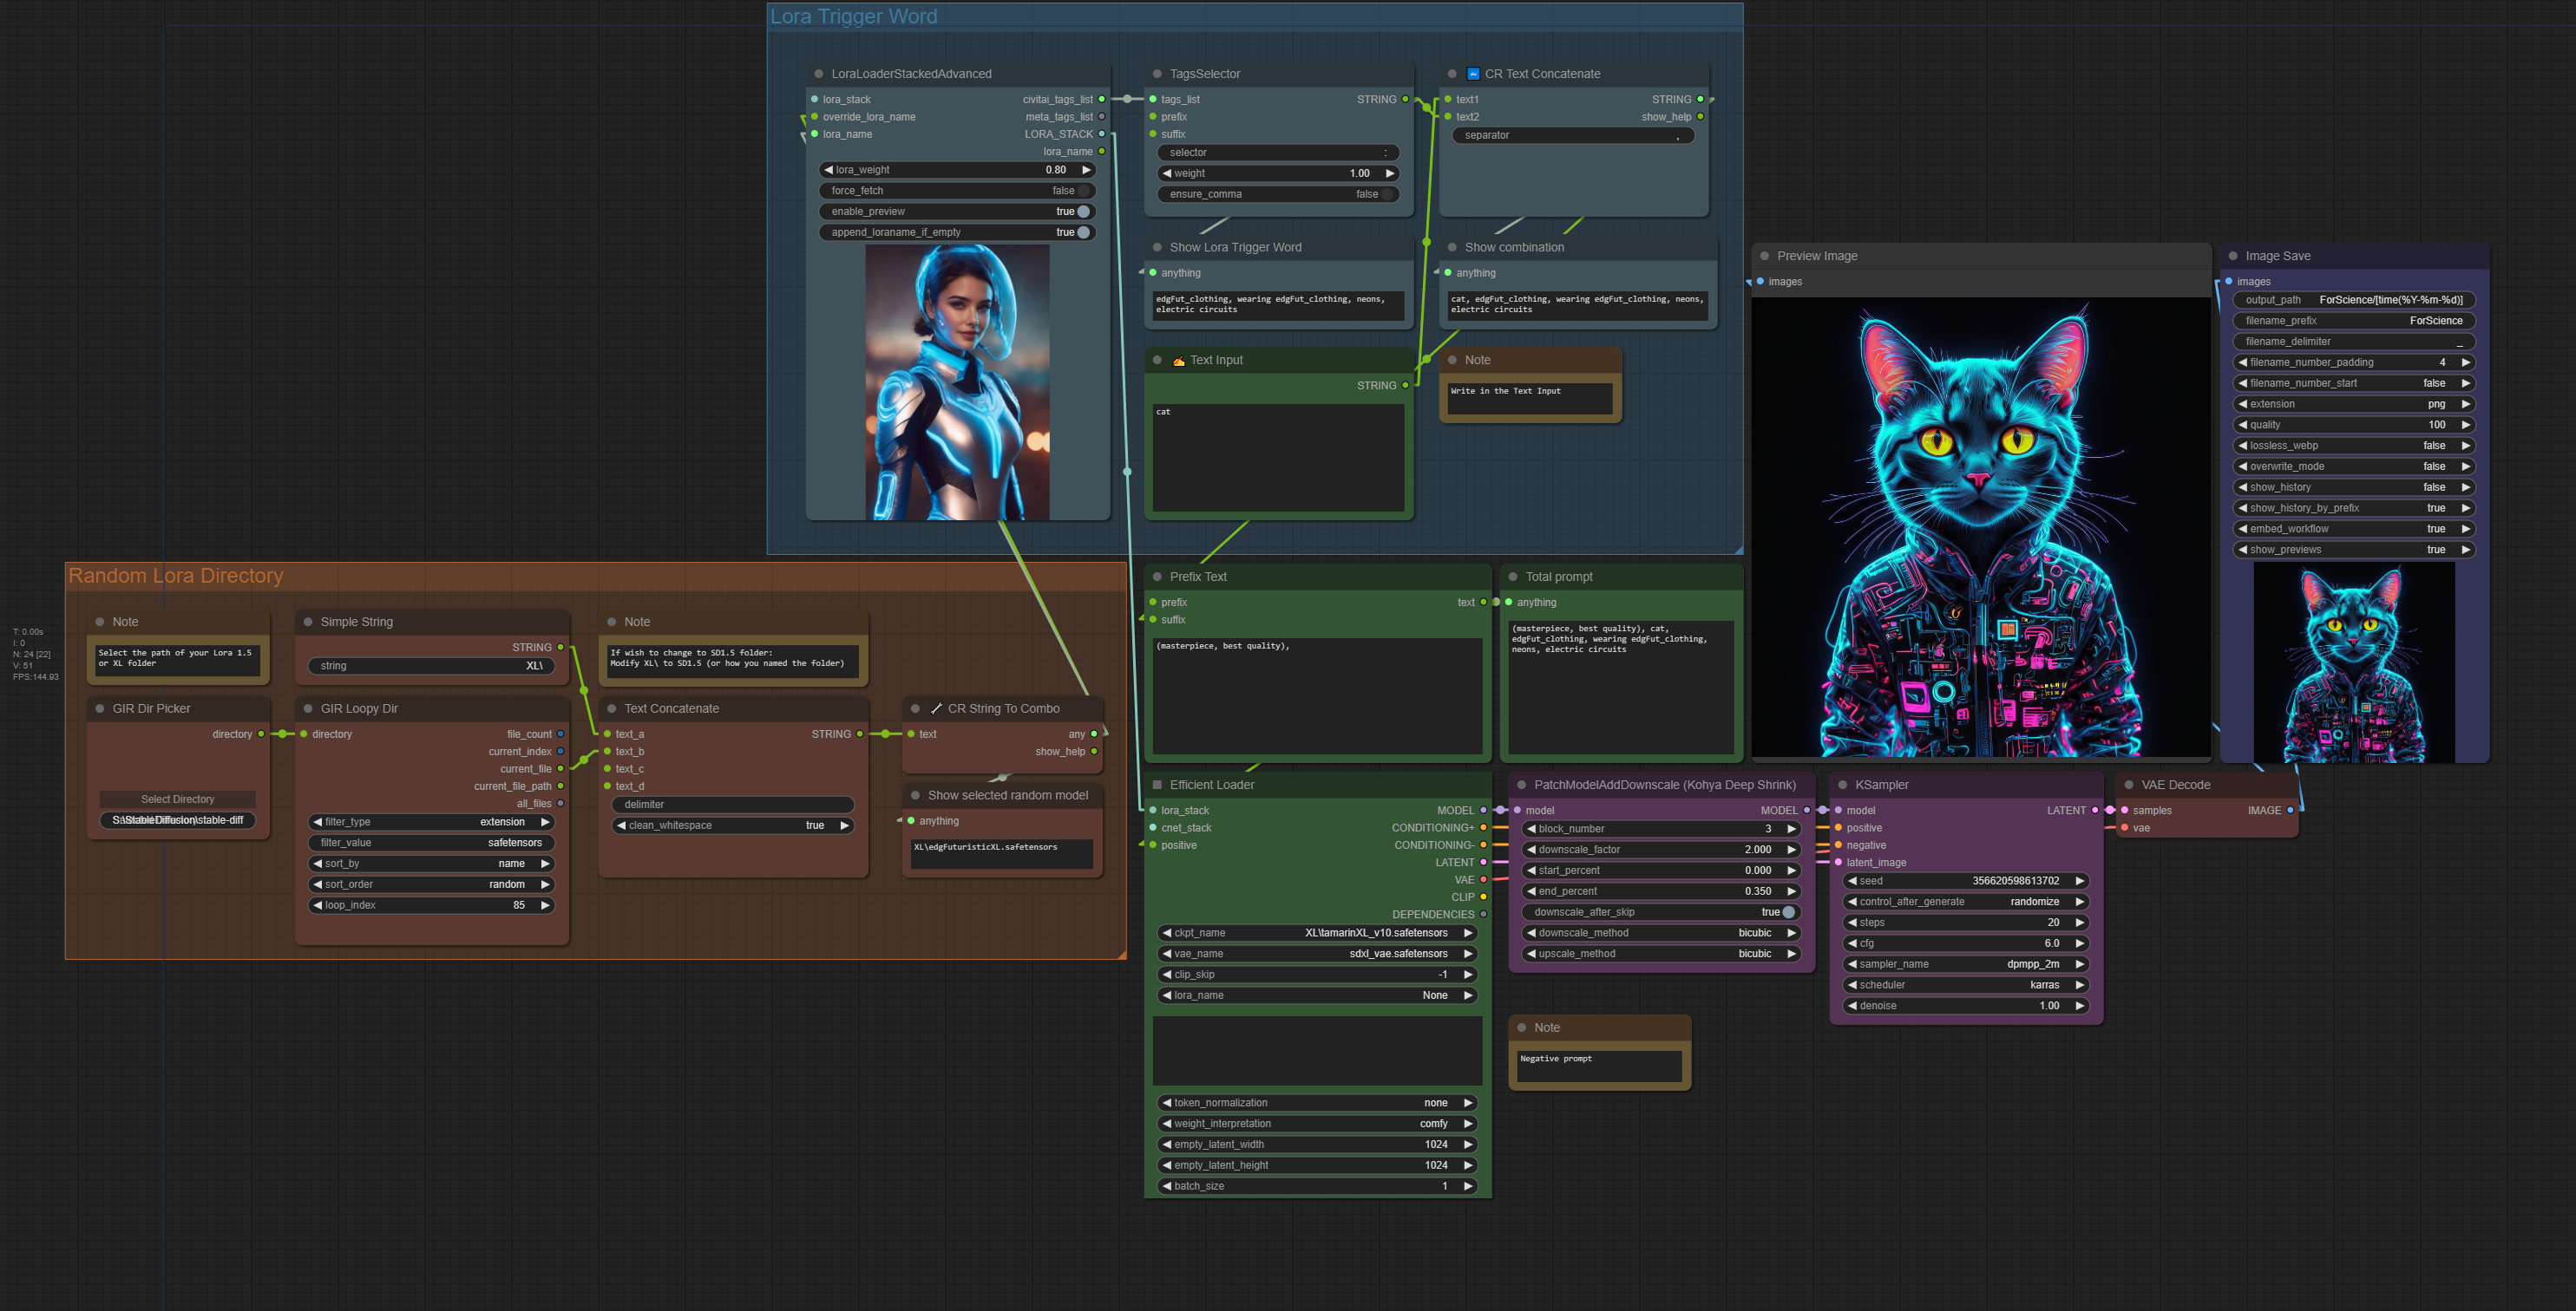Collapse the GIR Loopy Dir node via its dot

click(x=308, y=708)
